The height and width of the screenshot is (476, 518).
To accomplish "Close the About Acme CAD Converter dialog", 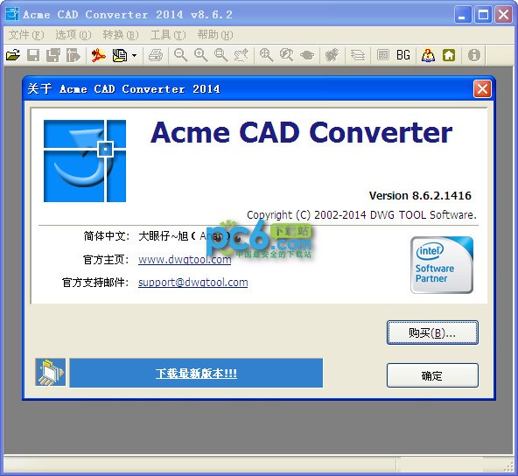I will point(482,89).
